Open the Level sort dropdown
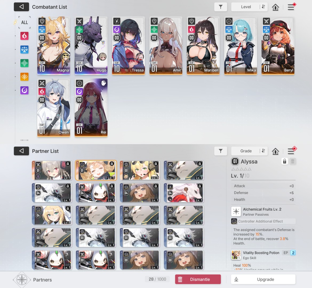Screen dimensions: 312x288 [246, 7]
